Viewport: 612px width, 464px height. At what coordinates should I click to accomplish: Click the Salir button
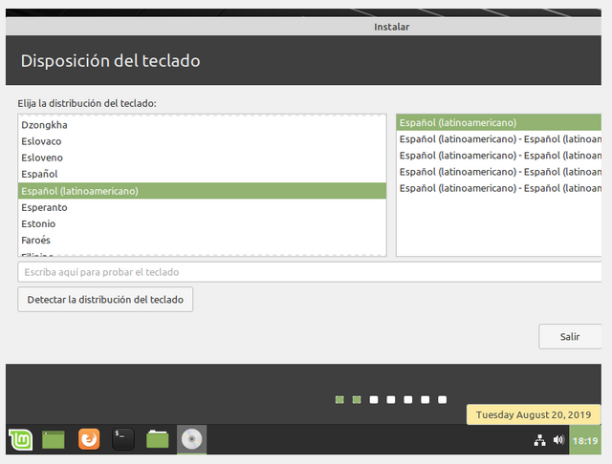coord(570,337)
